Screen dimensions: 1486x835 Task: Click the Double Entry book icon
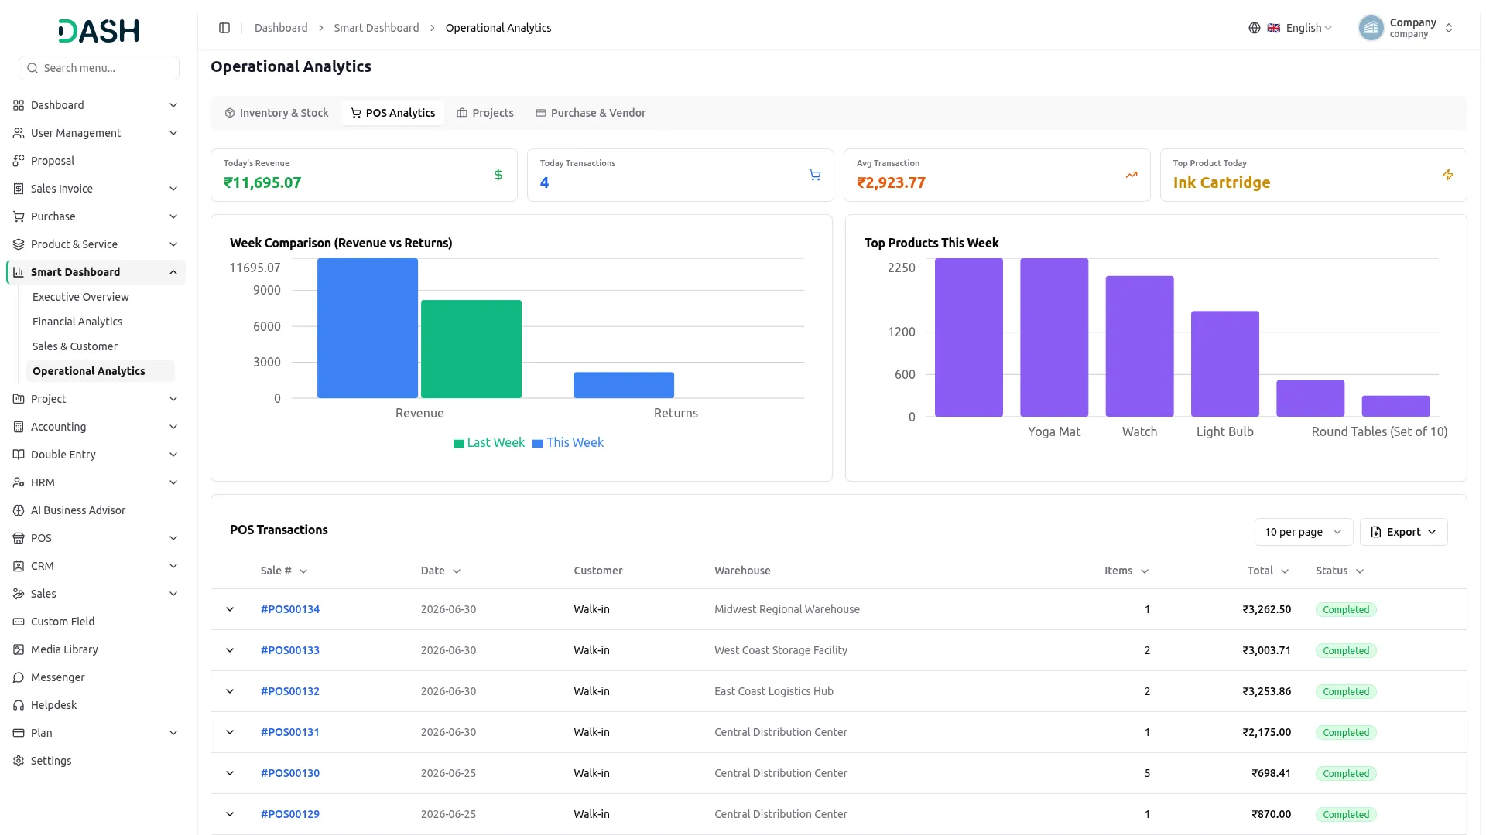[x=19, y=455]
